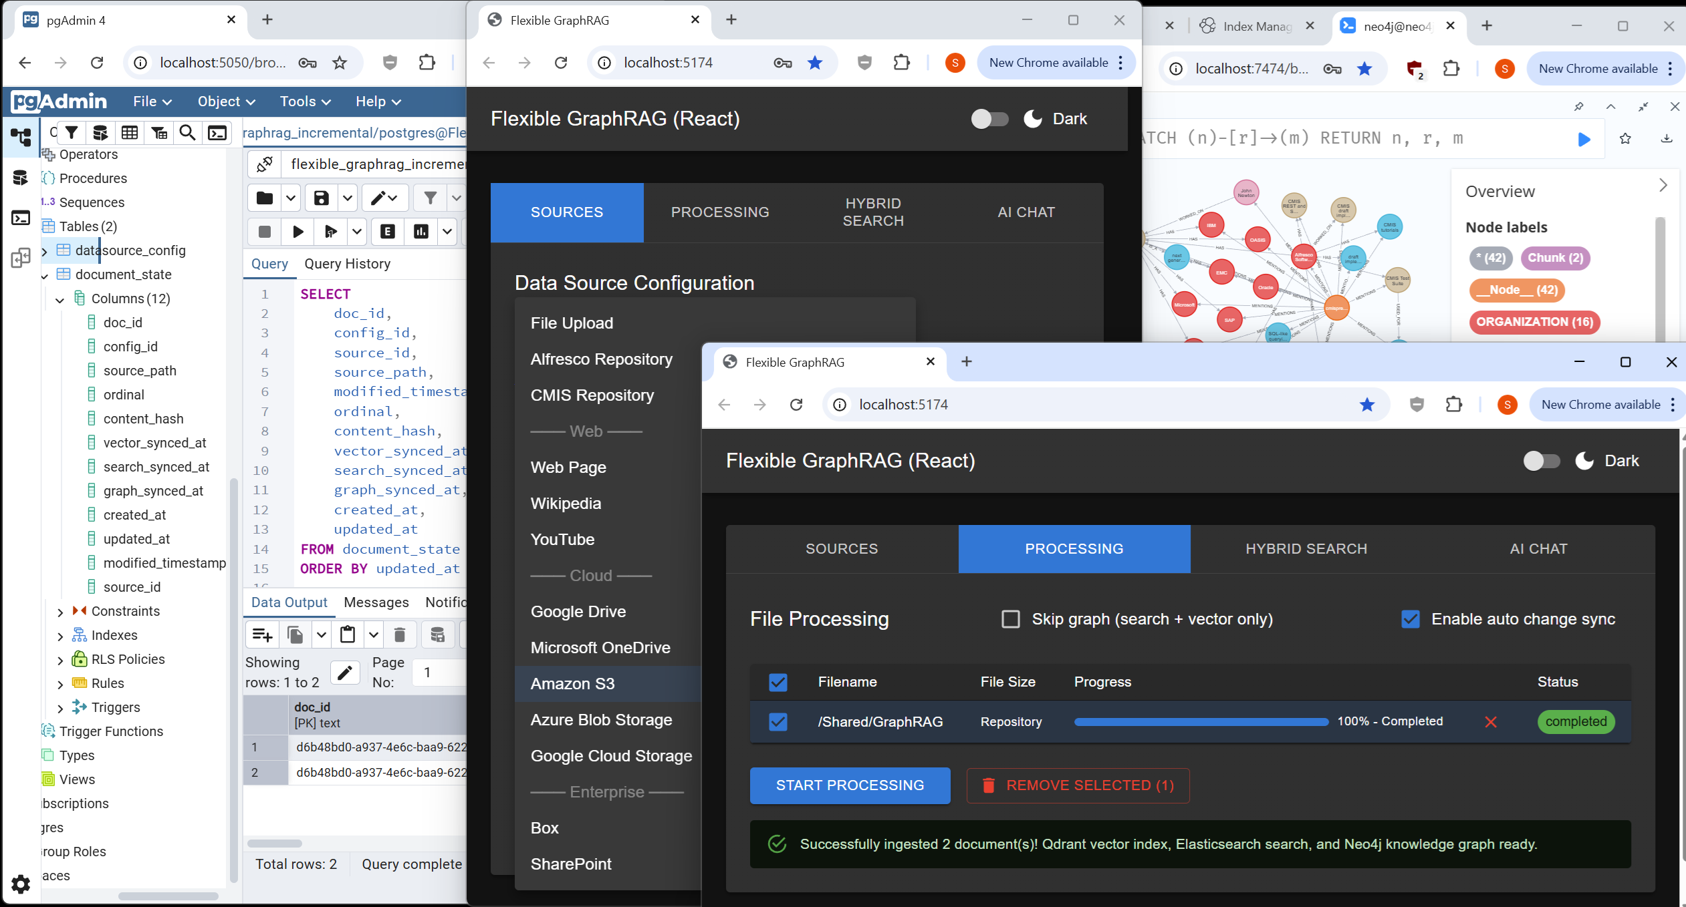Run the Cypher query with Neo4j's play button
This screenshot has width=1686, height=907.
(x=1583, y=139)
